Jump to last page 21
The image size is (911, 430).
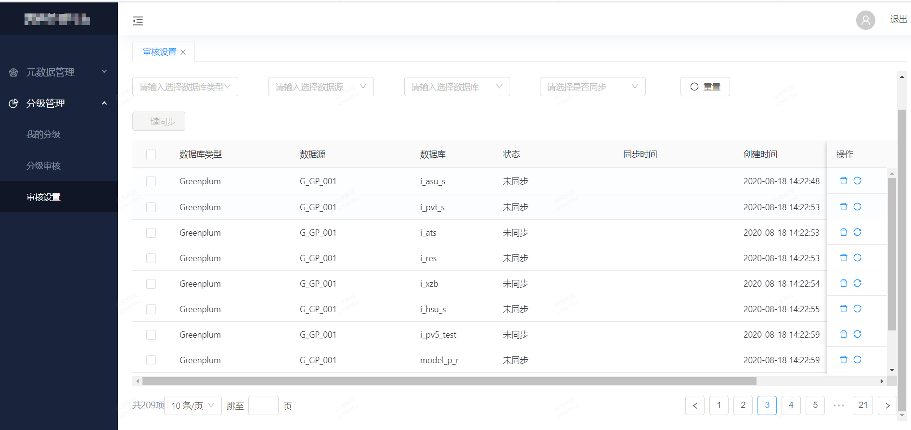pos(863,405)
